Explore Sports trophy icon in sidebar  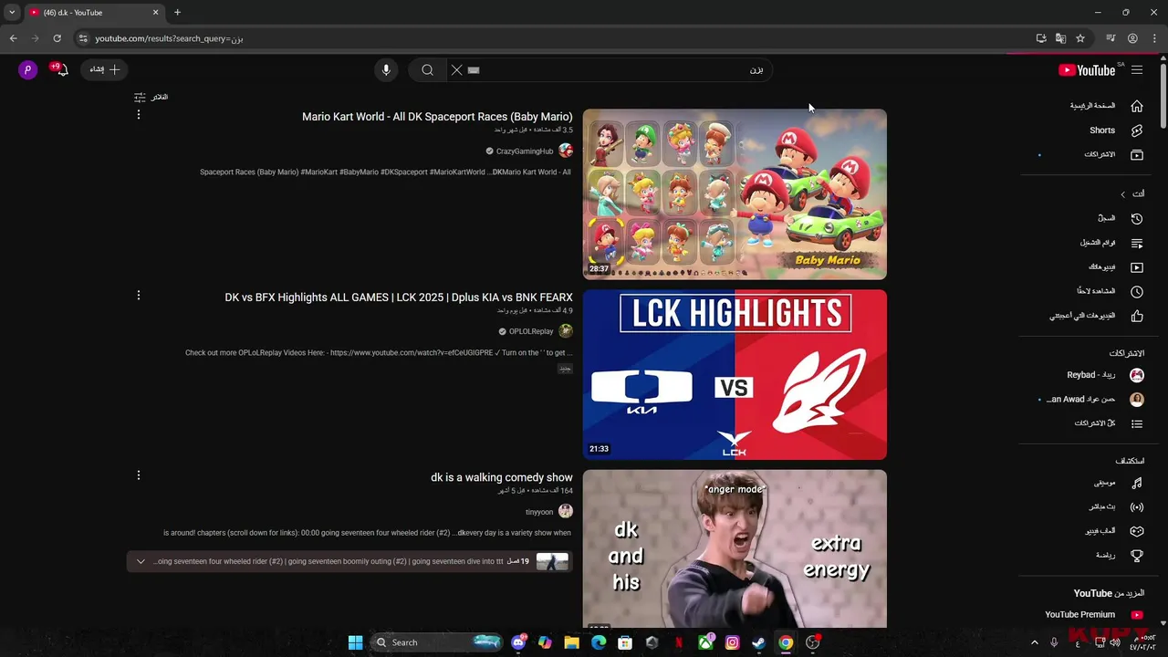click(1137, 556)
